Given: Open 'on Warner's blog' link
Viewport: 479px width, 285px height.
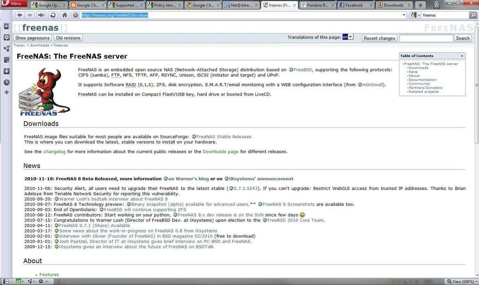Looking at the screenshot, I should pos(186,179).
